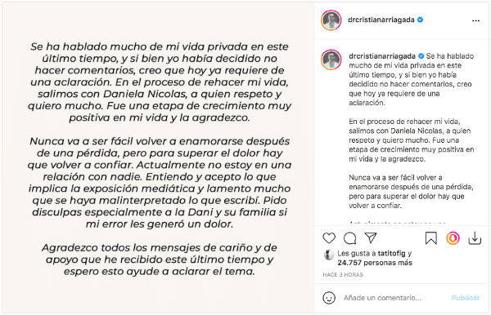Click the Publicar button
The height and width of the screenshot is (315, 491).
pos(466,298)
